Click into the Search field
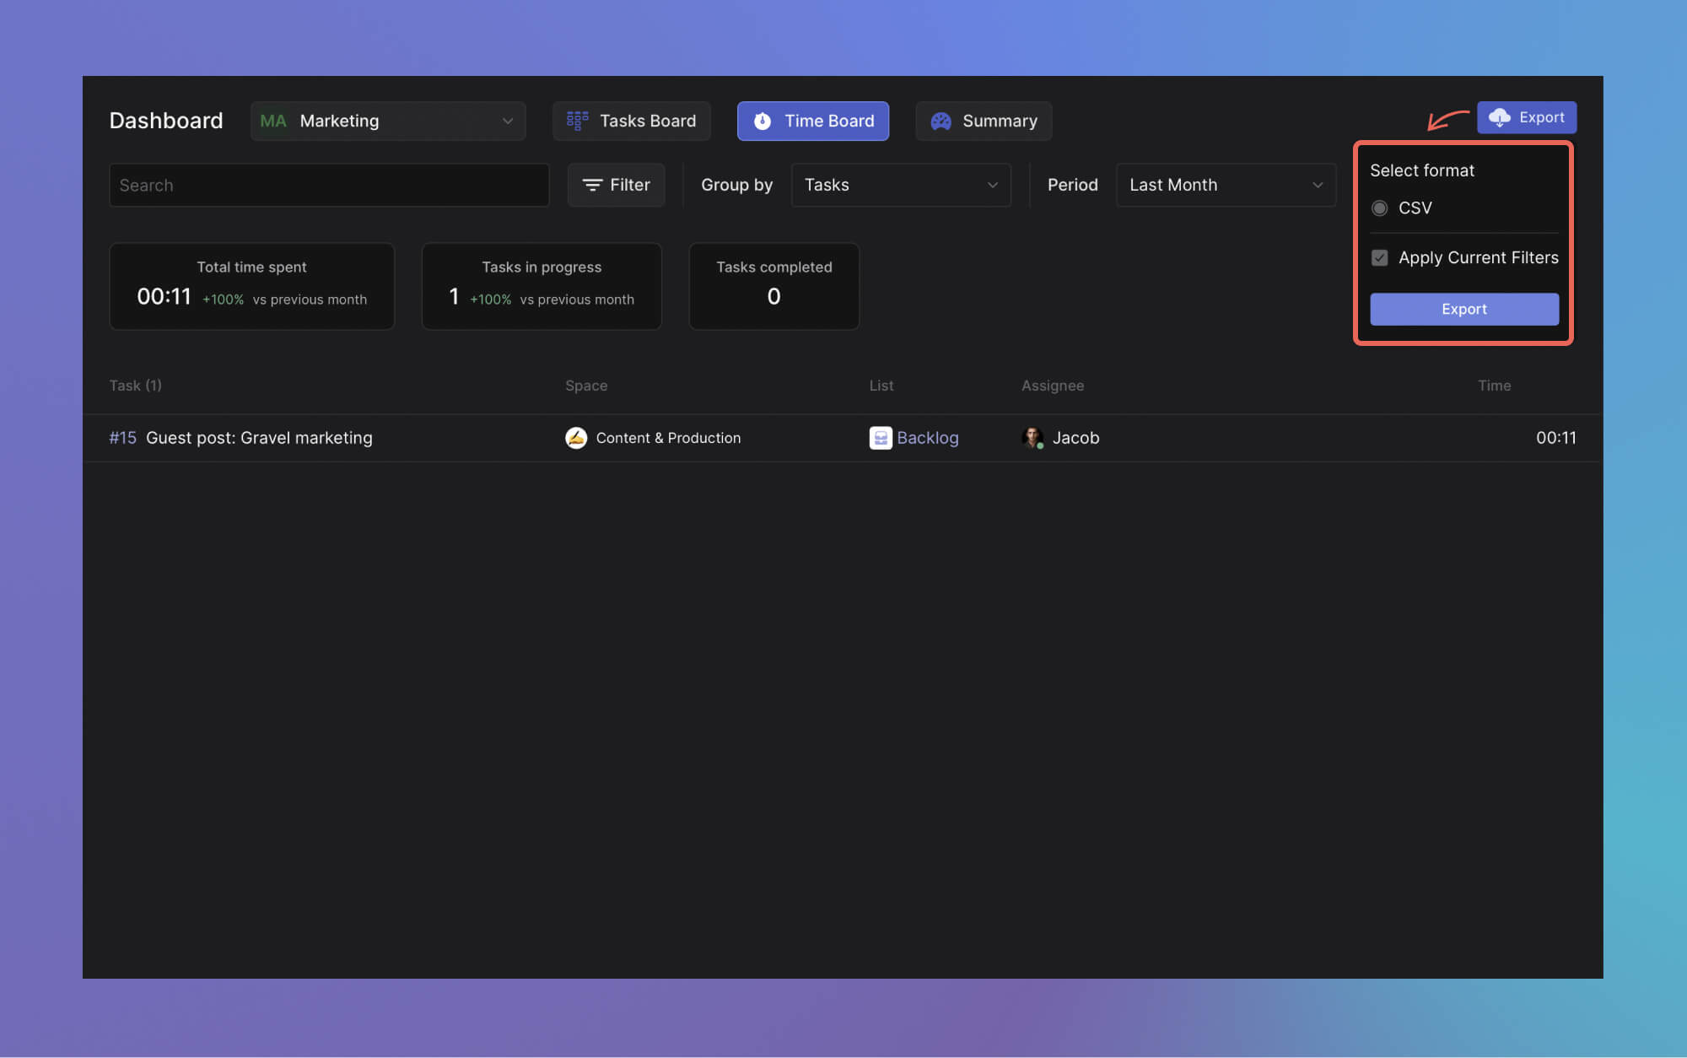The image size is (1687, 1058). click(329, 185)
